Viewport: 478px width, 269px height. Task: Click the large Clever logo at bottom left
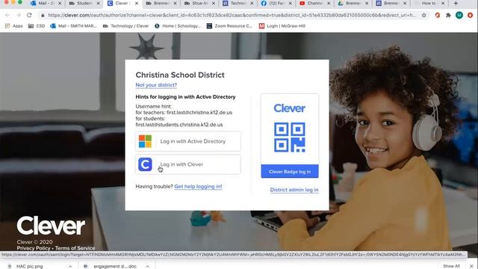(x=51, y=226)
